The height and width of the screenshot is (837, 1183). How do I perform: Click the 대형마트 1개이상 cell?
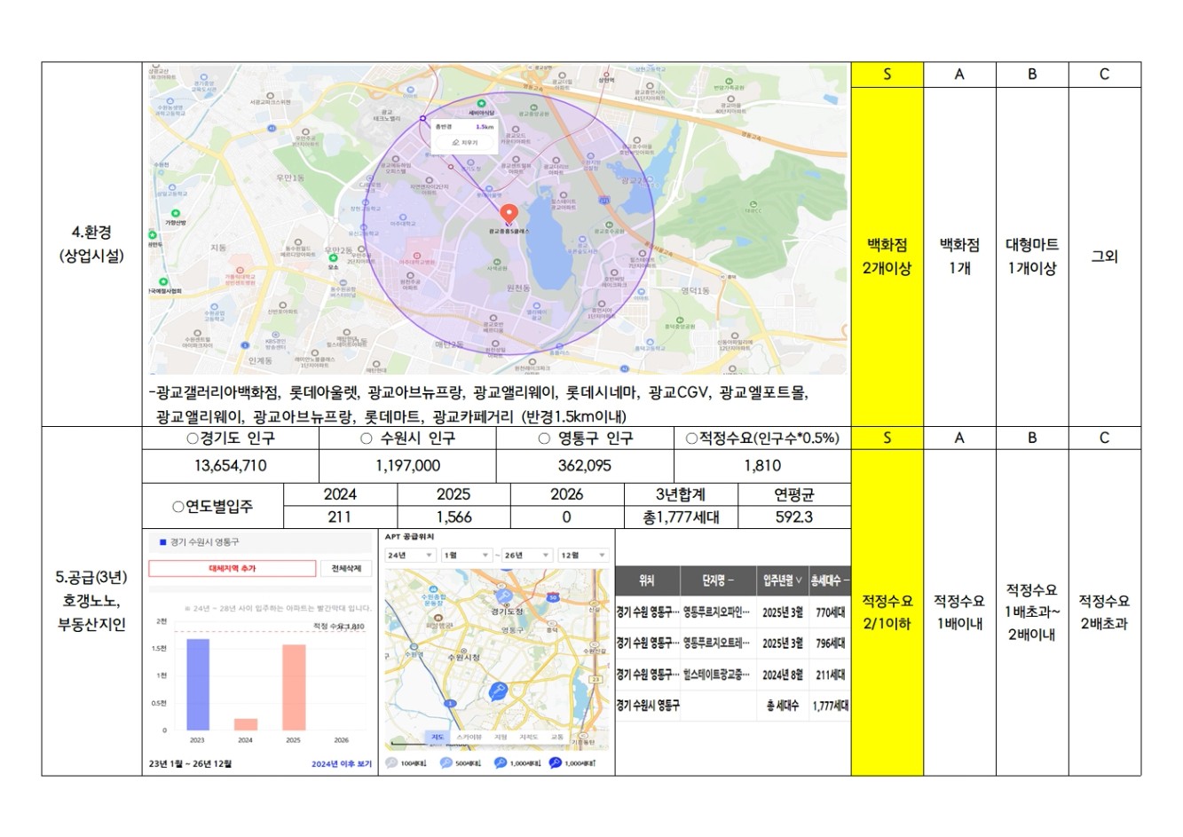pos(1032,257)
